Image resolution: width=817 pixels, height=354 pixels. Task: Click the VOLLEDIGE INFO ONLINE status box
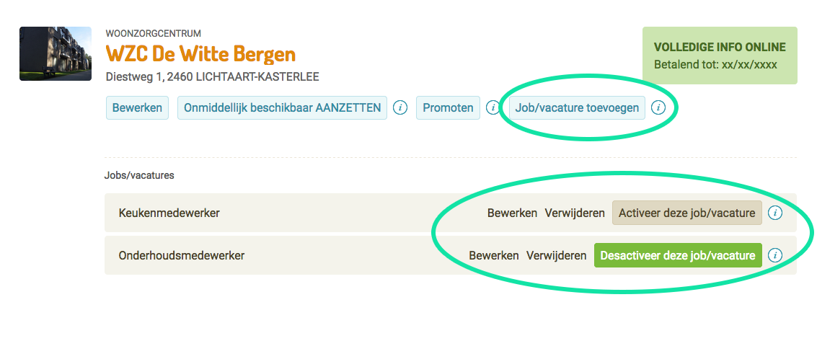[720, 56]
